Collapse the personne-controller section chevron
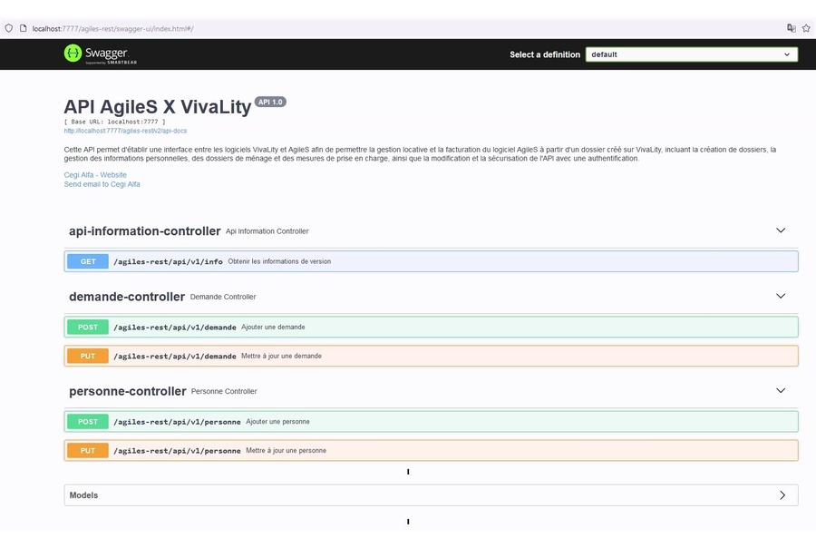The height and width of the screenshot is (548, 816). (781, 391)
